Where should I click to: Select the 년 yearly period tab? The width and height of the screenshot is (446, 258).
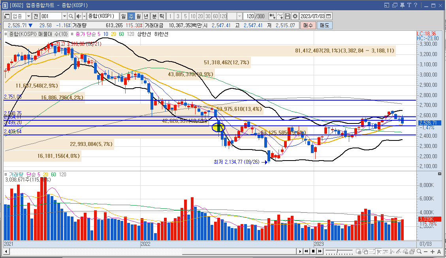click(x=146, y=16)
